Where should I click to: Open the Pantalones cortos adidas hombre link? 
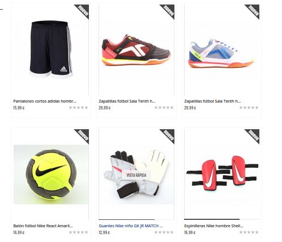point(45,101)
